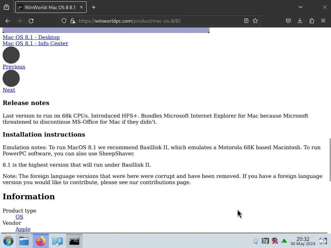Expand the list all tabs chevron

coord(301,7)
